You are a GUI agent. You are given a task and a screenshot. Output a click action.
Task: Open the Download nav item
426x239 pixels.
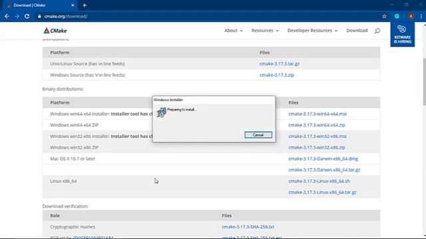(357, 31)
